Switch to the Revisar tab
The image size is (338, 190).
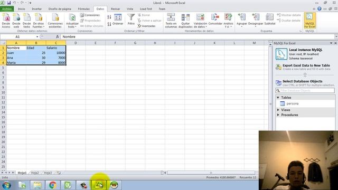coord(115,9)
